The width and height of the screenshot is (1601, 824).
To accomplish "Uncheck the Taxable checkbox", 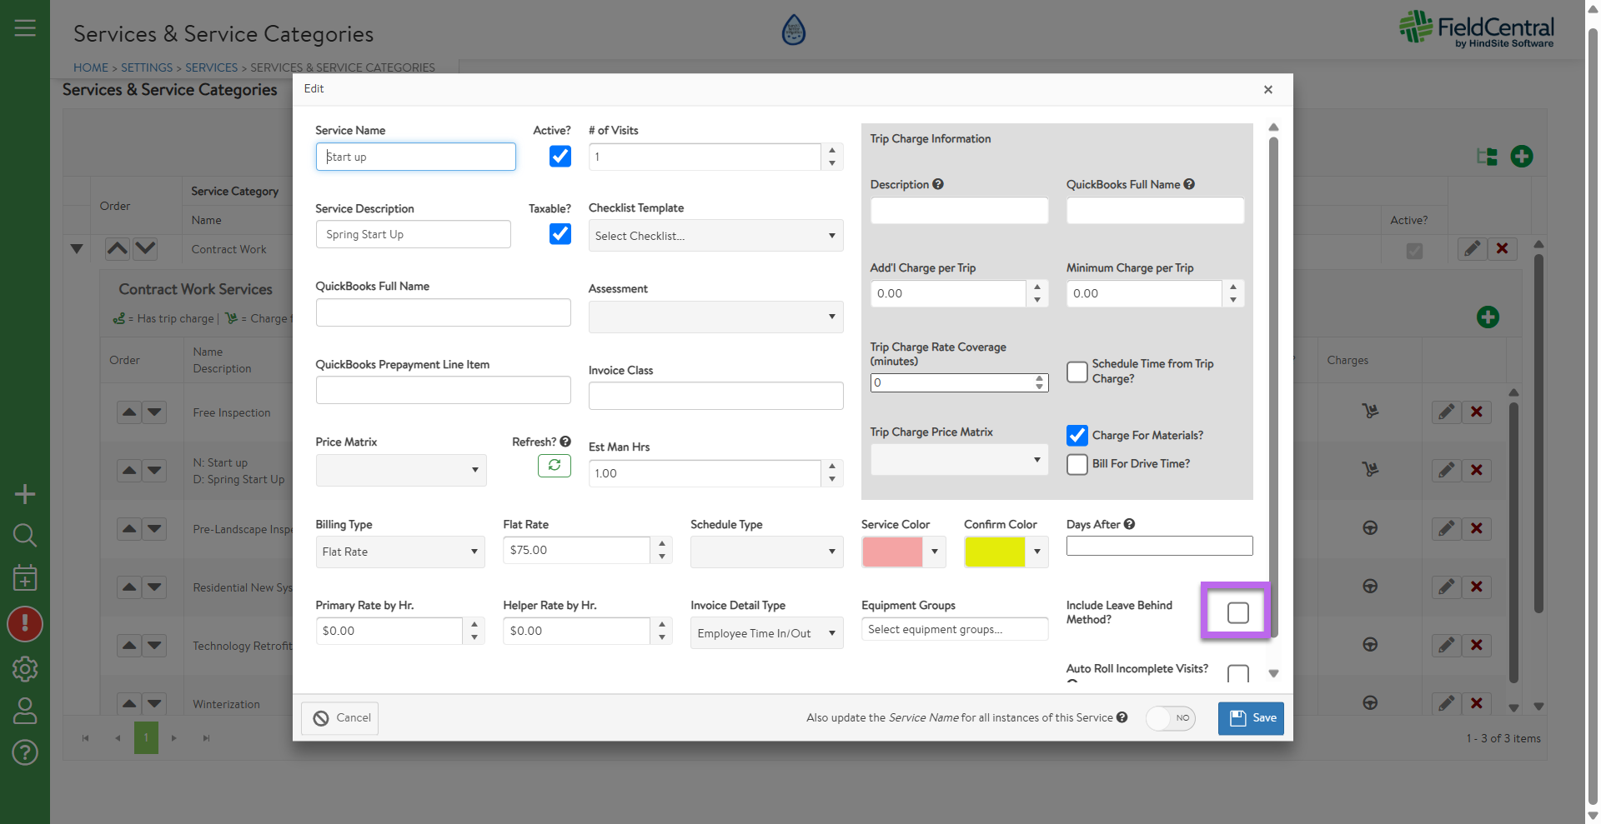I will 560,234.
